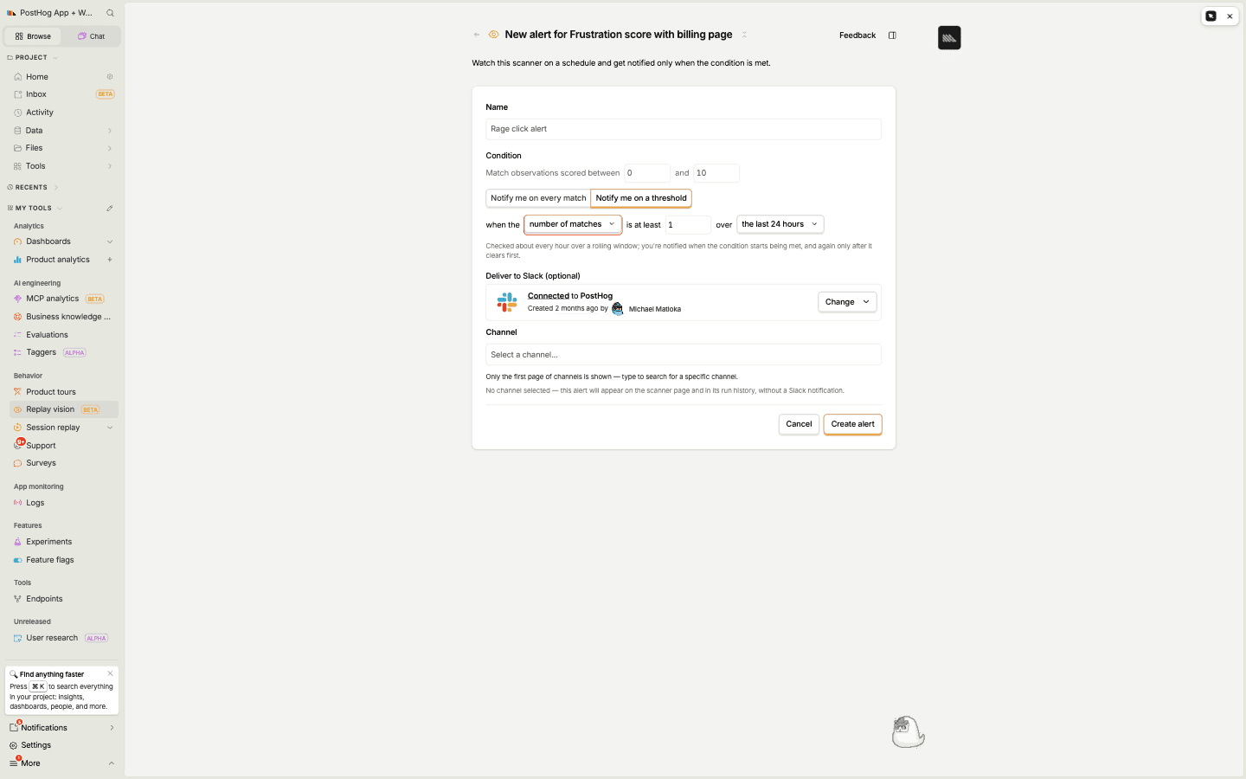Click the Michael Matloka avatar

(618, 309)
